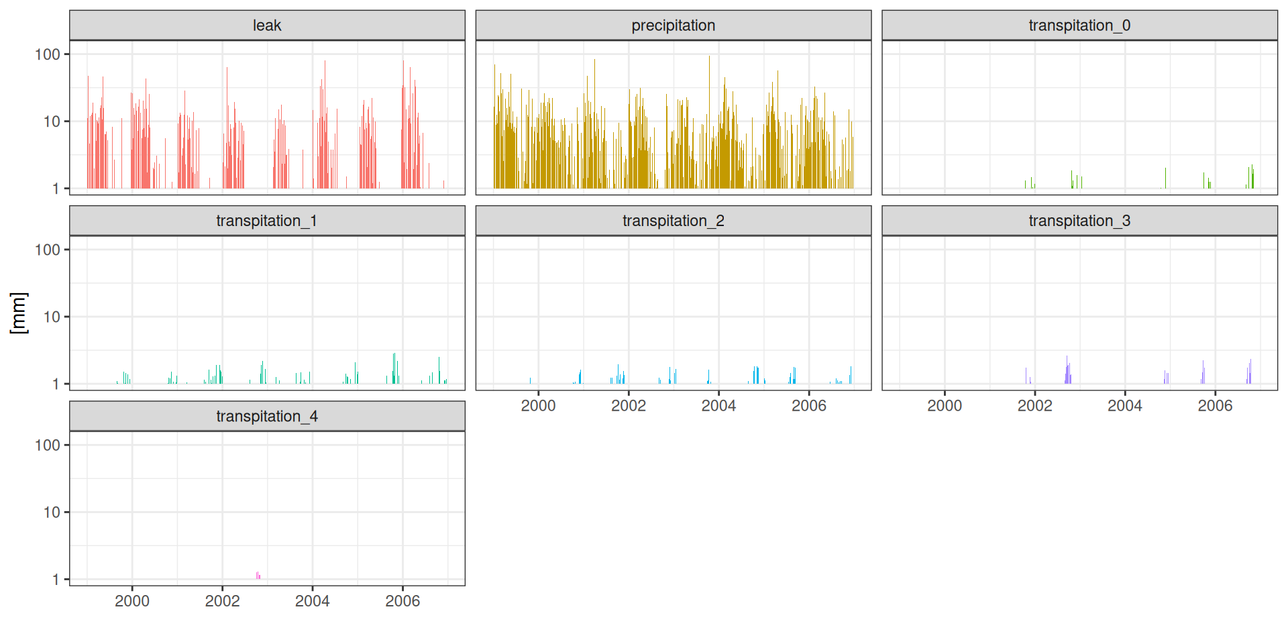Select the transpiration_3 strip title
This screenshot has height=644, width=1288.
tap(1079, 221)
